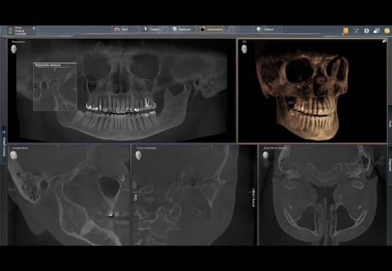Click head orientation icon in Longitudinal view

point(14,155)
